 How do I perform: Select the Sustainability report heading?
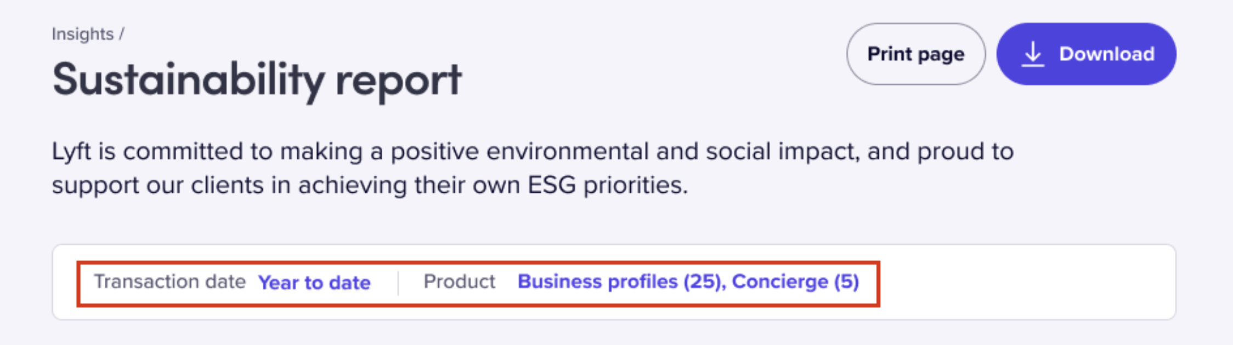257,80
